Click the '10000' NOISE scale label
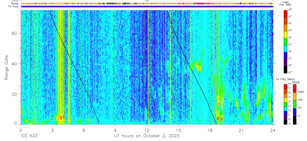Screen dimensions: 307x141 click(301, 92)
